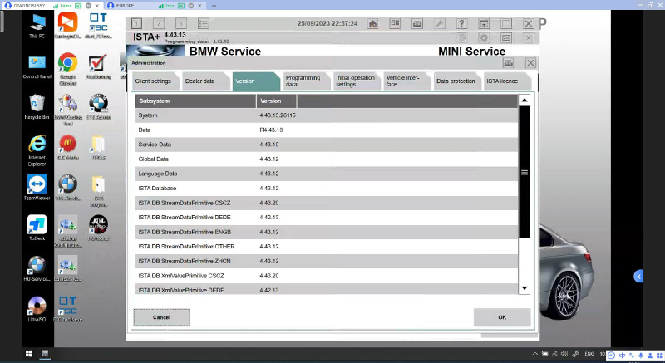Screen dimensions: 665x363
Task: Click the question mark help icon
Action: coord(462,24)
